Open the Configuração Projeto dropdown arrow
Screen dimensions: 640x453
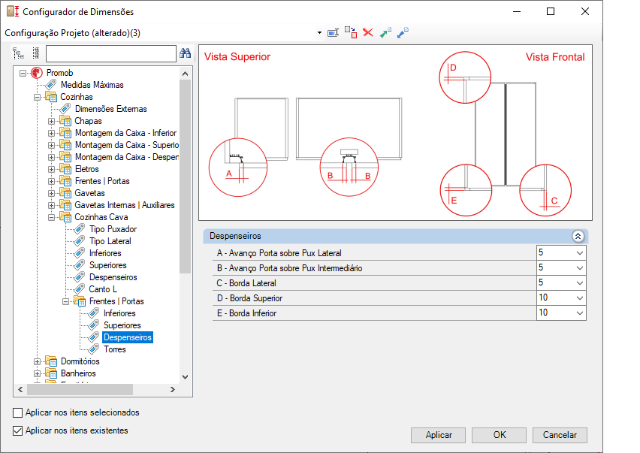click(x=319, y=32)
